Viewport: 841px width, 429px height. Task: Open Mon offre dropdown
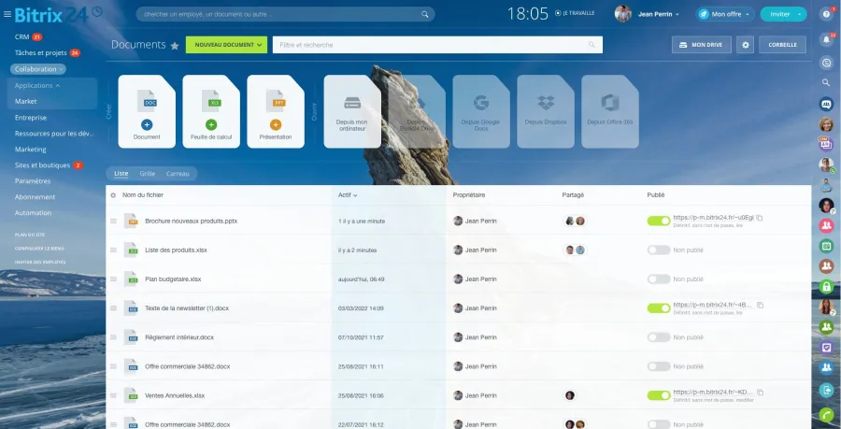(725, 14)
